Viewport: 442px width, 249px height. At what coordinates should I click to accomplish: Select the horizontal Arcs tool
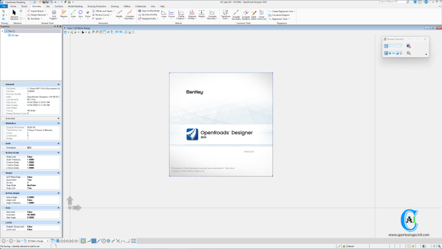[81, 13]
